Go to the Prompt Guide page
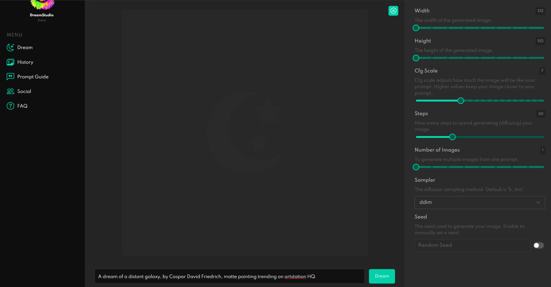Image resolution: width=551 pixels, height=287 pixels. 33,77
